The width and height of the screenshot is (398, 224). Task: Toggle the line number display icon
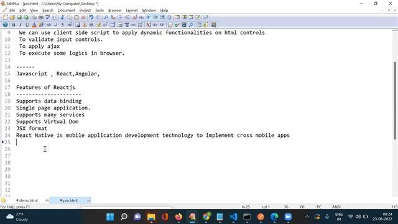click(x=162, y=17)
